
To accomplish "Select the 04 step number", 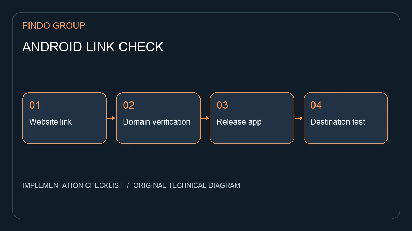I will [316, 105].
